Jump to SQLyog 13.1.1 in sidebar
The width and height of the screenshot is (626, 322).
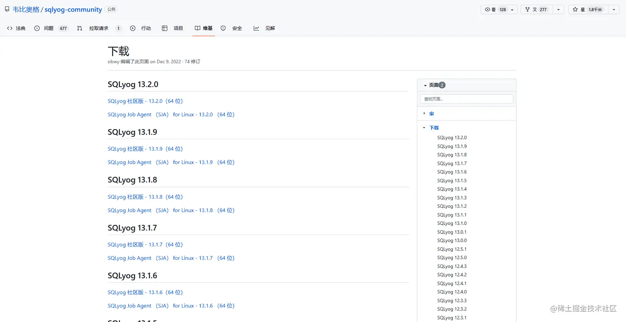452,215
